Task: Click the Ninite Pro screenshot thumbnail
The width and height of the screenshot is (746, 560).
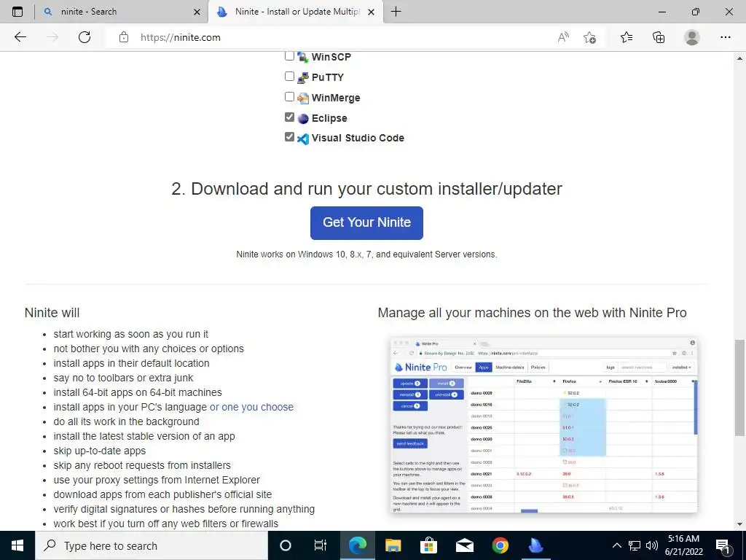Action: pyautogui.click(x=543, y=425)
